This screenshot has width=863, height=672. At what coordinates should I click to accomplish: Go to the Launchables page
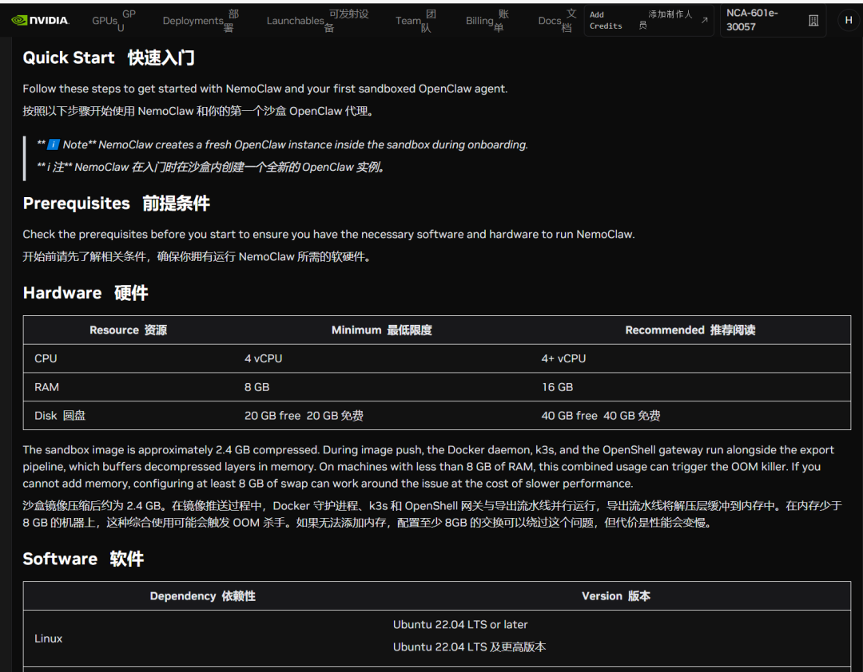317,20
